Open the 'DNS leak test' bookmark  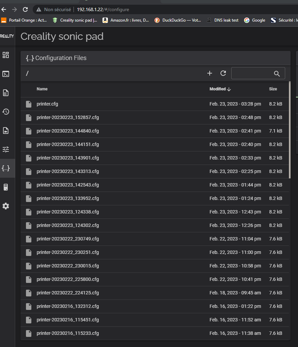pyautogui.click(x=222, y=20)
